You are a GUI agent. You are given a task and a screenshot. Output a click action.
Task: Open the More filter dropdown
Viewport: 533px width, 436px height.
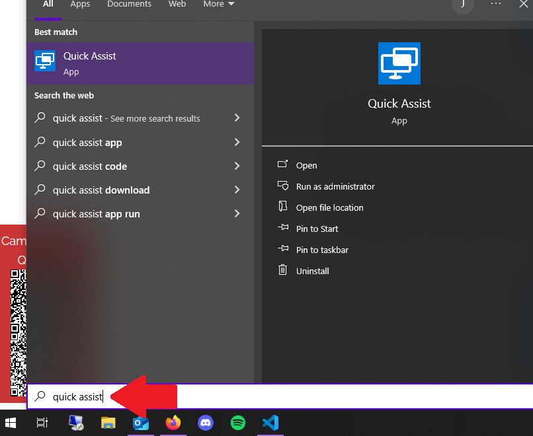click(x=218, y=5)
